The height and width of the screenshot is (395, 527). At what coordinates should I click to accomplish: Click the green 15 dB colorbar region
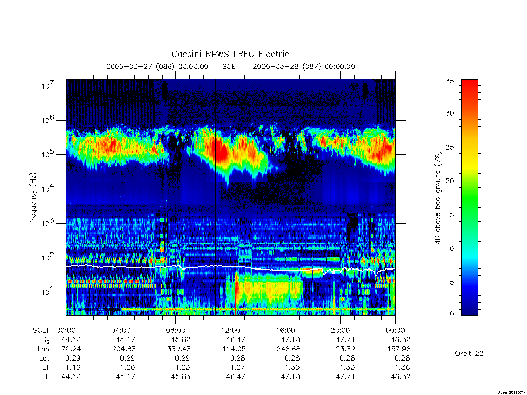[469, 214]
